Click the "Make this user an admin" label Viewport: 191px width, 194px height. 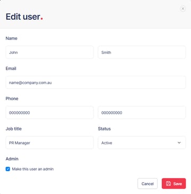point(33,169)
